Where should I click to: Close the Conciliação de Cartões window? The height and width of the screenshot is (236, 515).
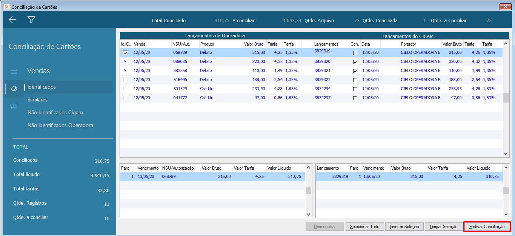coord(505,7)
